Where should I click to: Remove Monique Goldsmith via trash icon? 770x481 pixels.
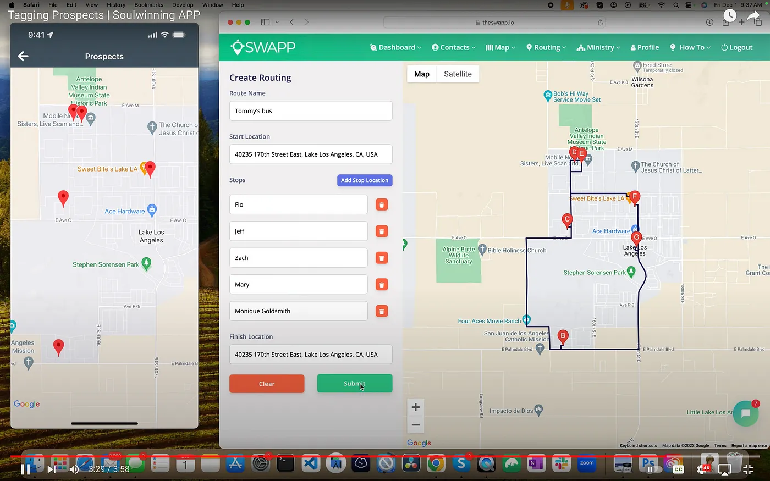(382, 311)
